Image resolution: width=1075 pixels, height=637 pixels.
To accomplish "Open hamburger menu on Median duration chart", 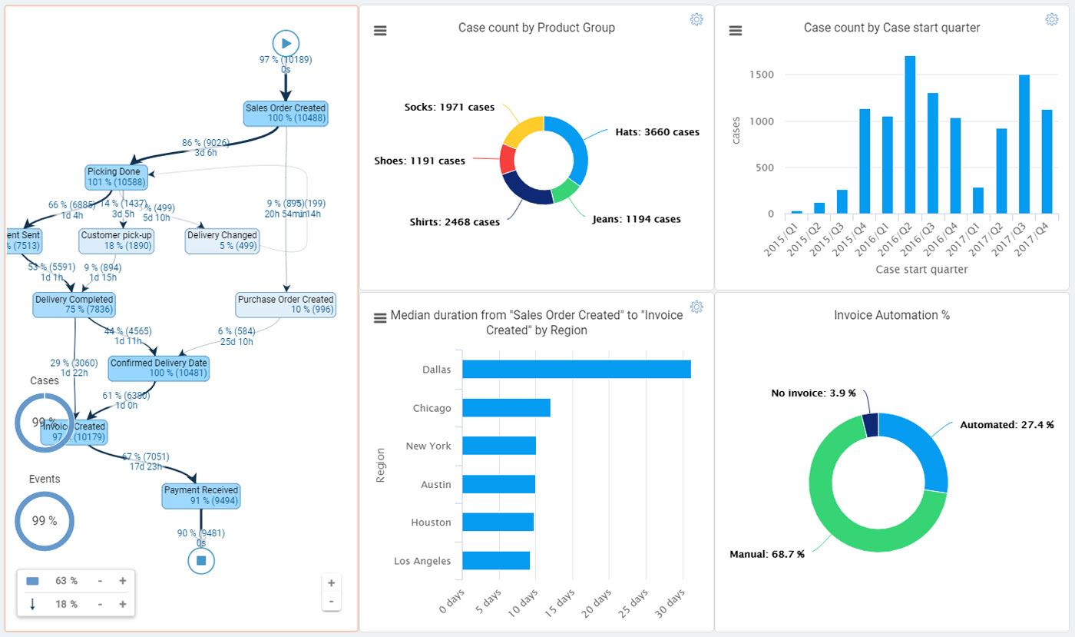I will pyautogui.click(x=379, y=316).
